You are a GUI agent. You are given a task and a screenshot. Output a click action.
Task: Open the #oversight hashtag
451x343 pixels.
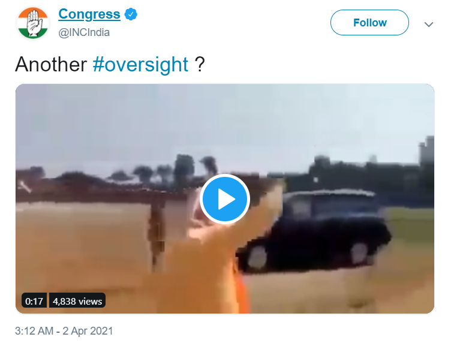click(x=141, y=64)
